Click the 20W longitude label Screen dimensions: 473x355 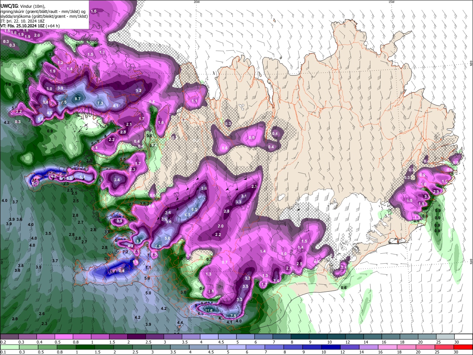click(x=197, y=2)
